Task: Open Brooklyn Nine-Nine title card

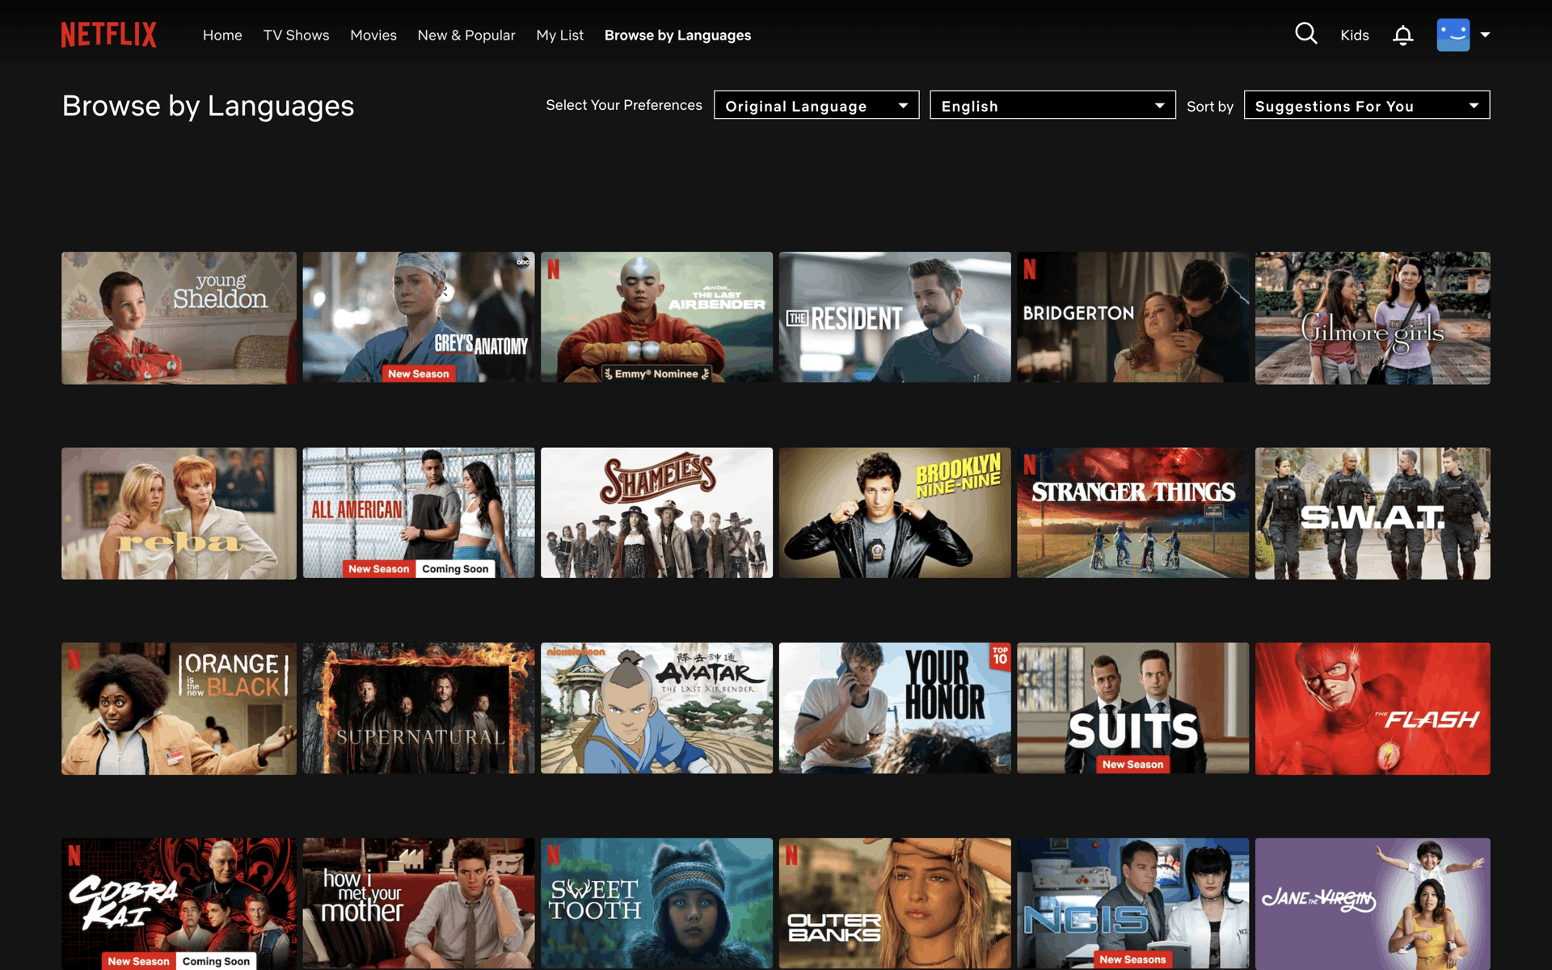Action: pyautogui.click(x=895, y=513)
